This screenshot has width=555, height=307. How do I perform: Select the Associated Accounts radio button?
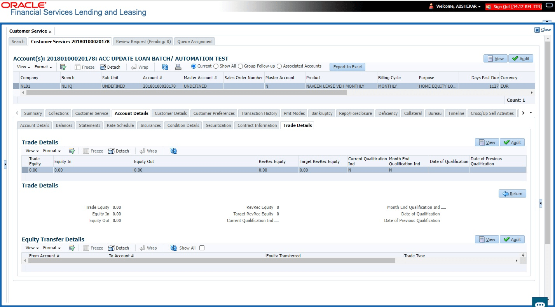point(279,66)
